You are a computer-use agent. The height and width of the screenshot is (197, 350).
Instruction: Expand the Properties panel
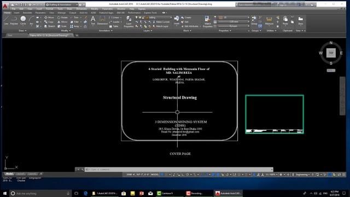coord(225,31)
